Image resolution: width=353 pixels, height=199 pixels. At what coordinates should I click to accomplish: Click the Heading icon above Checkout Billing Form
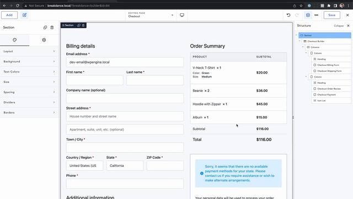point(315,59)
